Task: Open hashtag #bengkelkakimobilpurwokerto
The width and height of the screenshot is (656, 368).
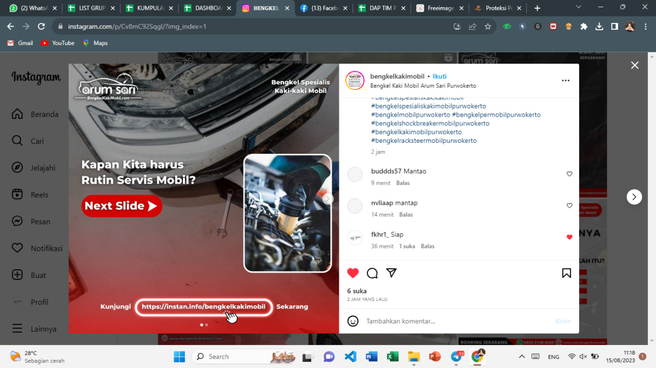Action: coord(416,132)
